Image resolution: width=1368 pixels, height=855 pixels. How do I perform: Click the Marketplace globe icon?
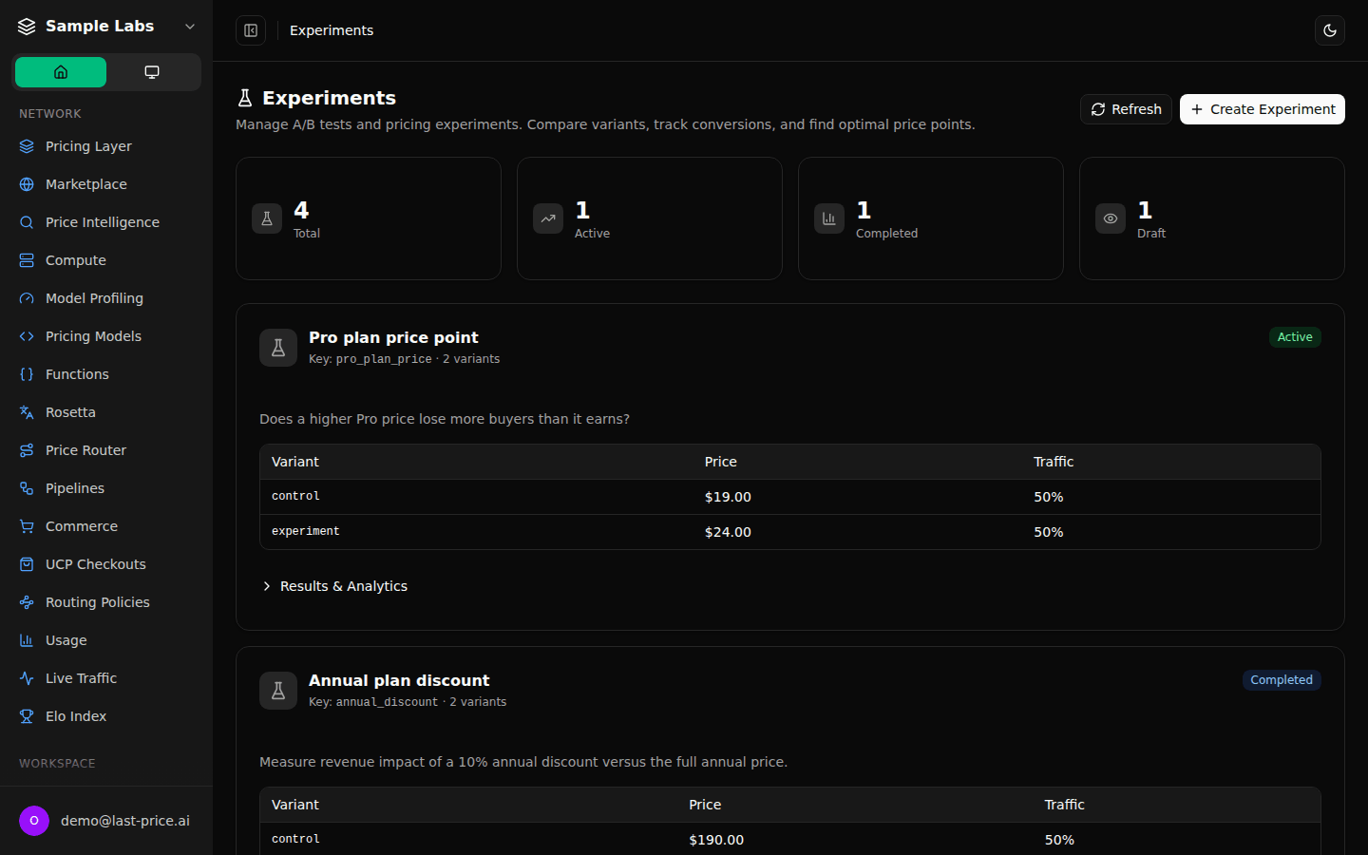click(x=27, y=184)
